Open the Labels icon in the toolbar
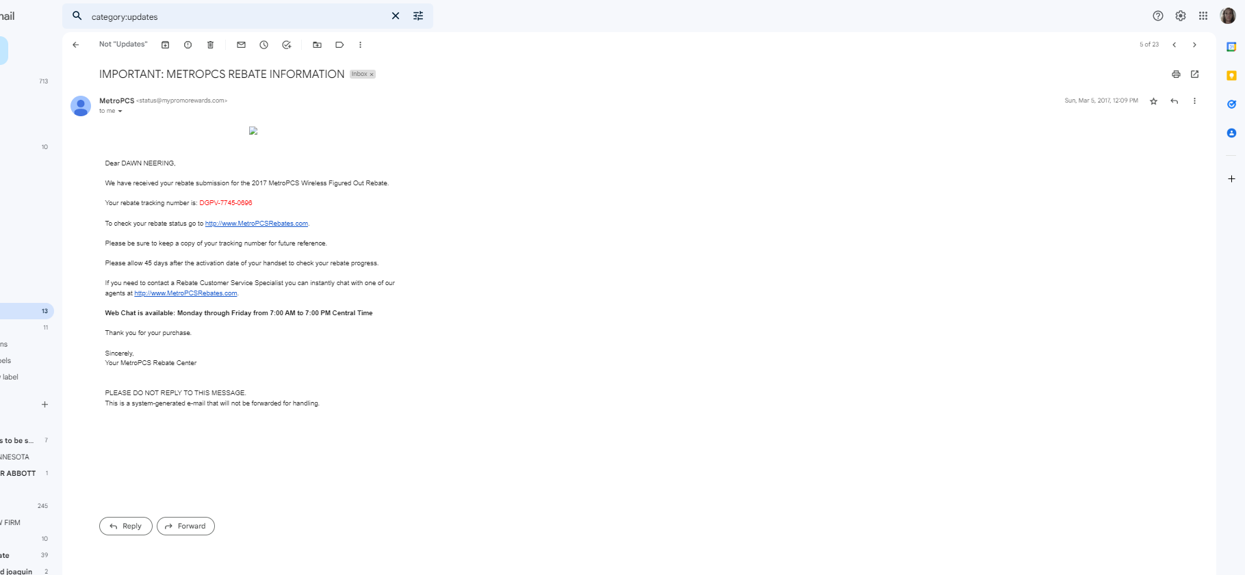Viewport: 1245px width, 575px height. 339,45
